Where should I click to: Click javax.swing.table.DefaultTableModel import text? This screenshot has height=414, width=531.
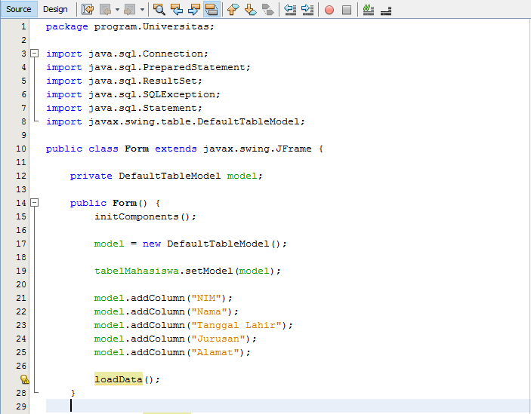coord(194,121)
